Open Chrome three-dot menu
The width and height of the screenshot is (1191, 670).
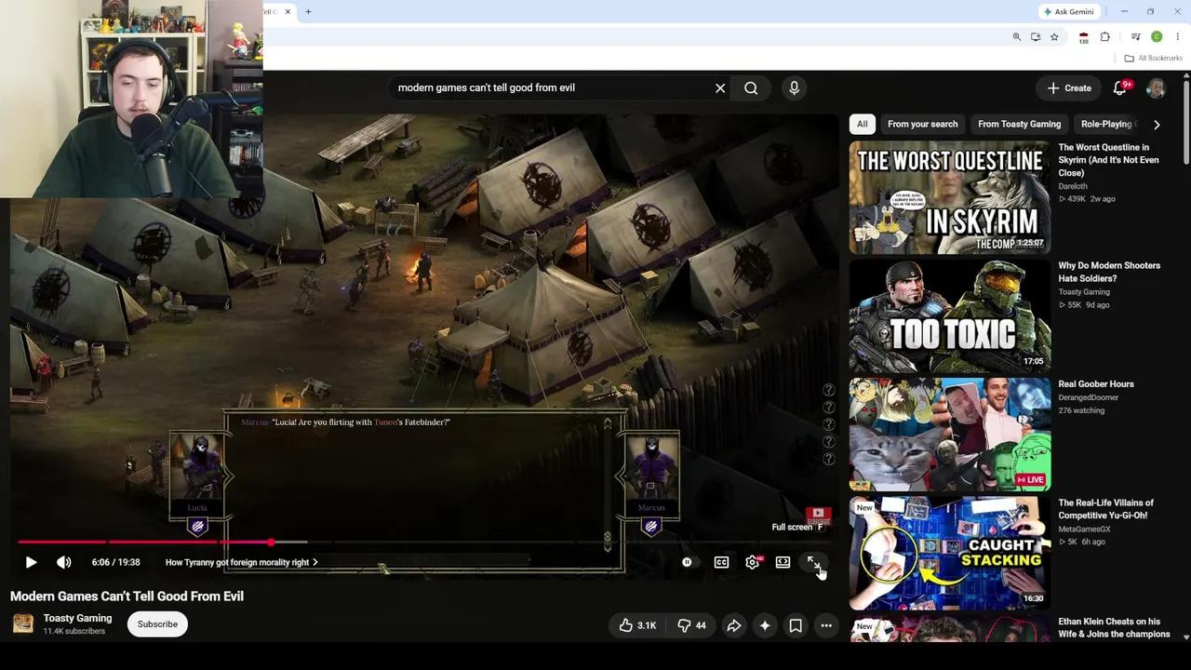pos(1177,37)
